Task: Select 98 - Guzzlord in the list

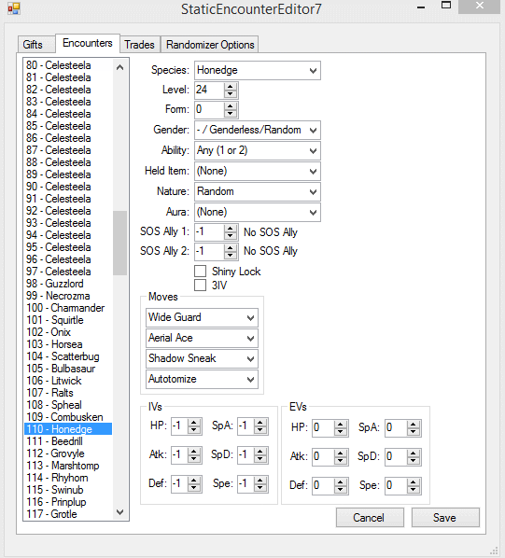Action: 68,284
